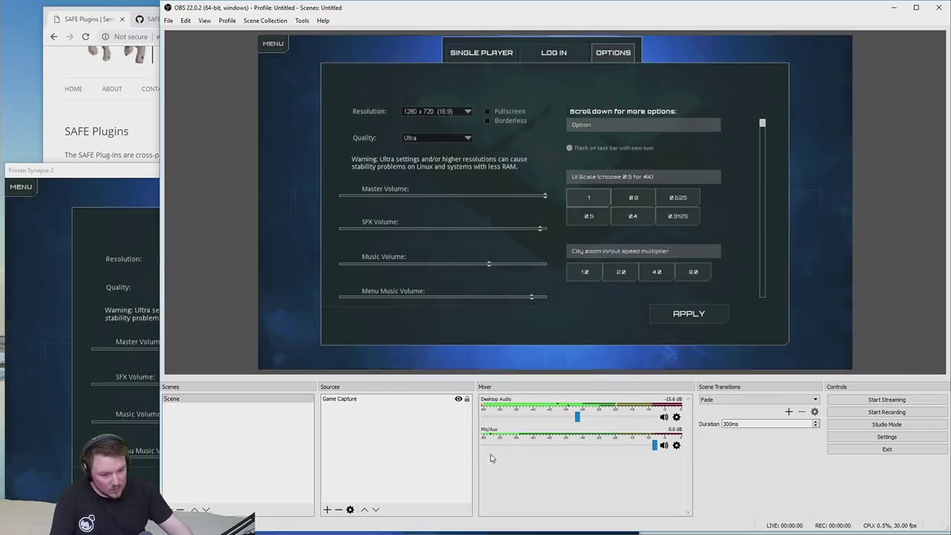Click game options scrollbar thumb
951x535 pixels.
[x=762, y=123]
